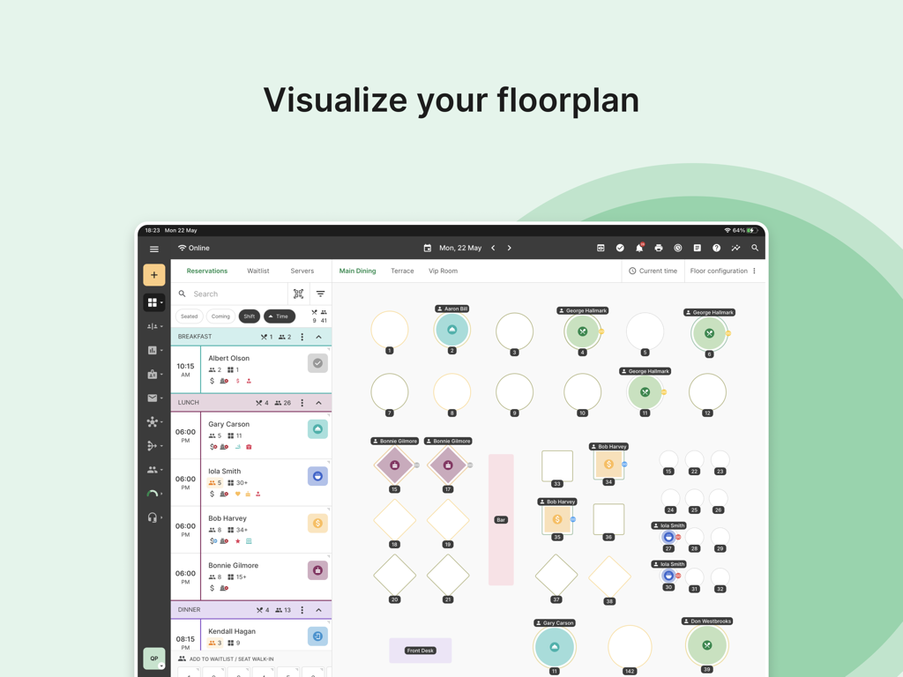The height and width of the screenshot is (677, 903).
Task: Open the Floor configuration options
Action: (x=723, y=272)
